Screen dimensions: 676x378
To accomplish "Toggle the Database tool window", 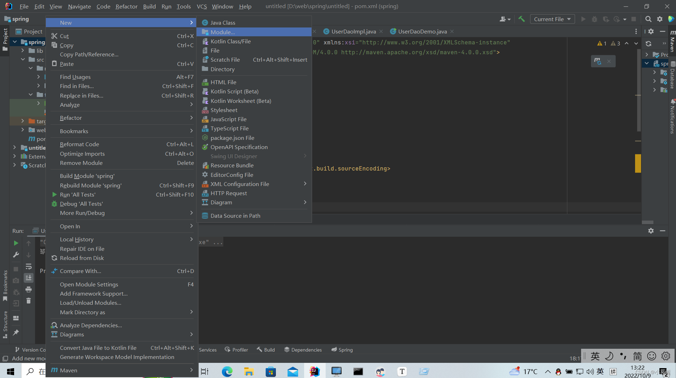I will 672,75.
